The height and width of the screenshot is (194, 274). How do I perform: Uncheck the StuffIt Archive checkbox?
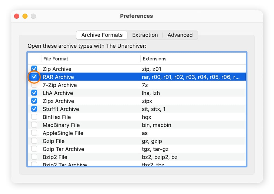point(34,109)
